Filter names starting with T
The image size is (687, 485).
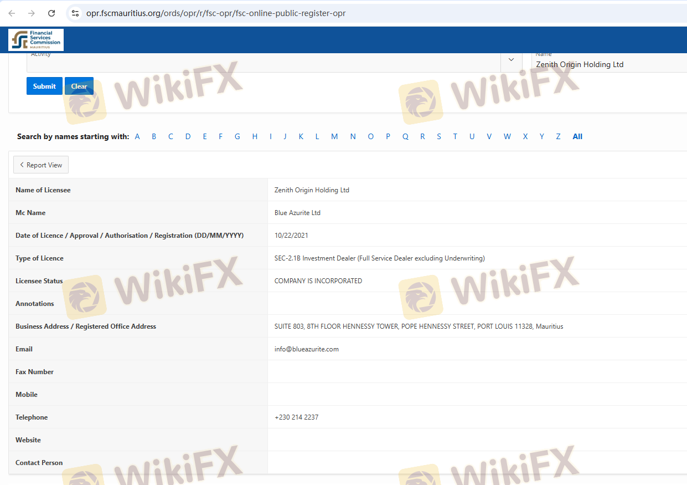(x=455, y=136)
